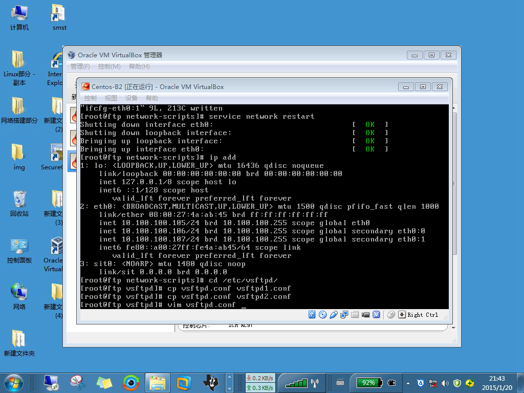This screenshot has height=393, width=524.
Task: Click the network speed monitor display
Action: [x=260, y=383]
